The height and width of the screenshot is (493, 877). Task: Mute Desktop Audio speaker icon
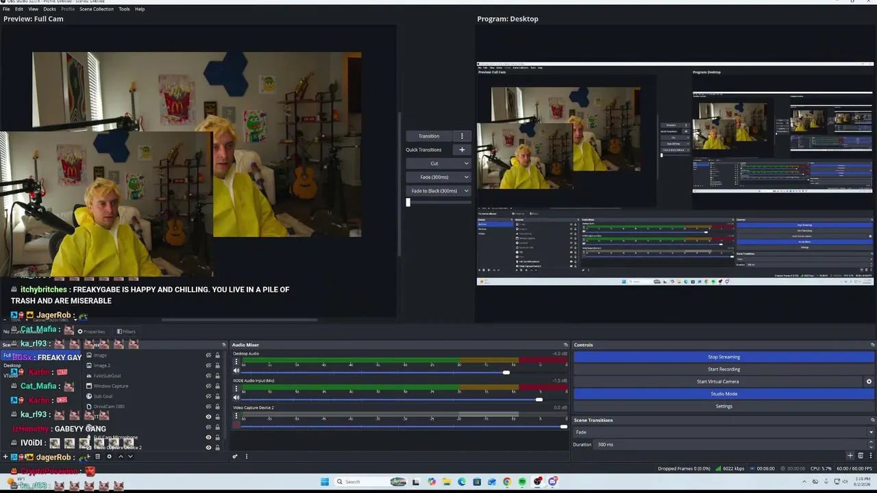pos(236,371)
